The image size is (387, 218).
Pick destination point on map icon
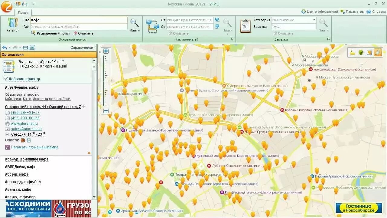pyautogui.click(x=217, y=27)
